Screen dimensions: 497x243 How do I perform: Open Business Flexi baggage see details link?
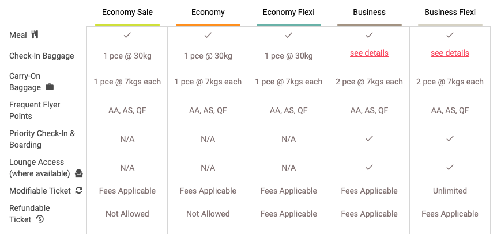pos(450,53)
